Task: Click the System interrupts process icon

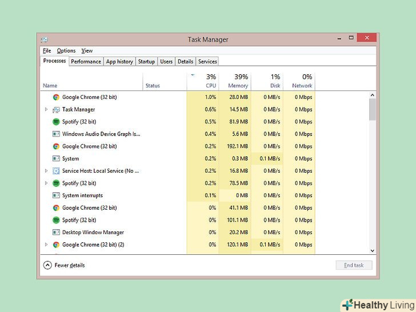Action: pyautogui.click(x=56, y=195)
